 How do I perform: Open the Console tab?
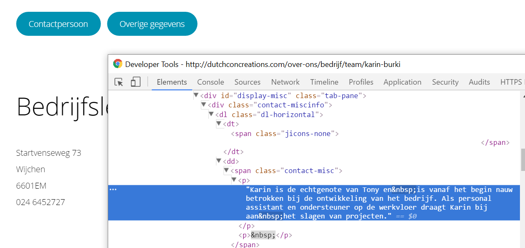[211, 82]
